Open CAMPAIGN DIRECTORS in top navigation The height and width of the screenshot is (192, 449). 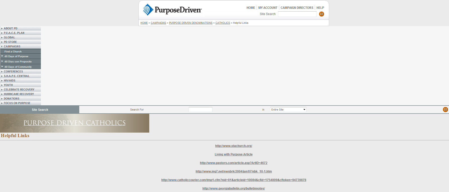point(297,8)
